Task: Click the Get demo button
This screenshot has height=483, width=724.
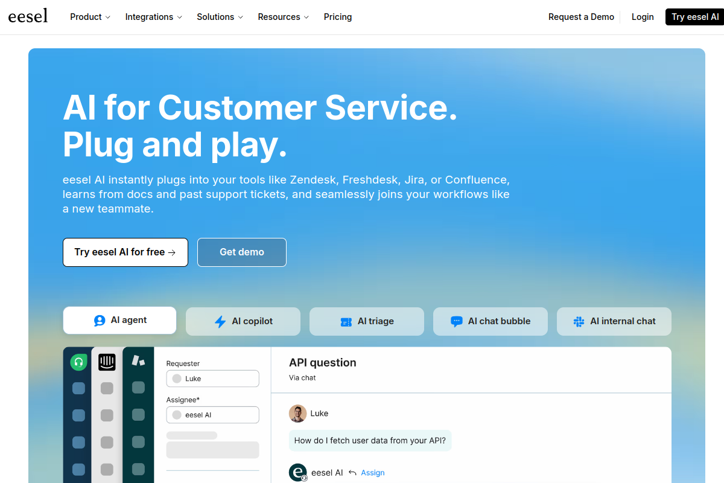Action: tap(241, 252)
